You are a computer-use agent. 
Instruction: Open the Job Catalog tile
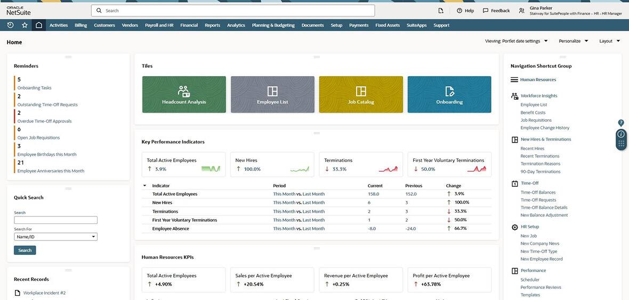tap(361, 94)
